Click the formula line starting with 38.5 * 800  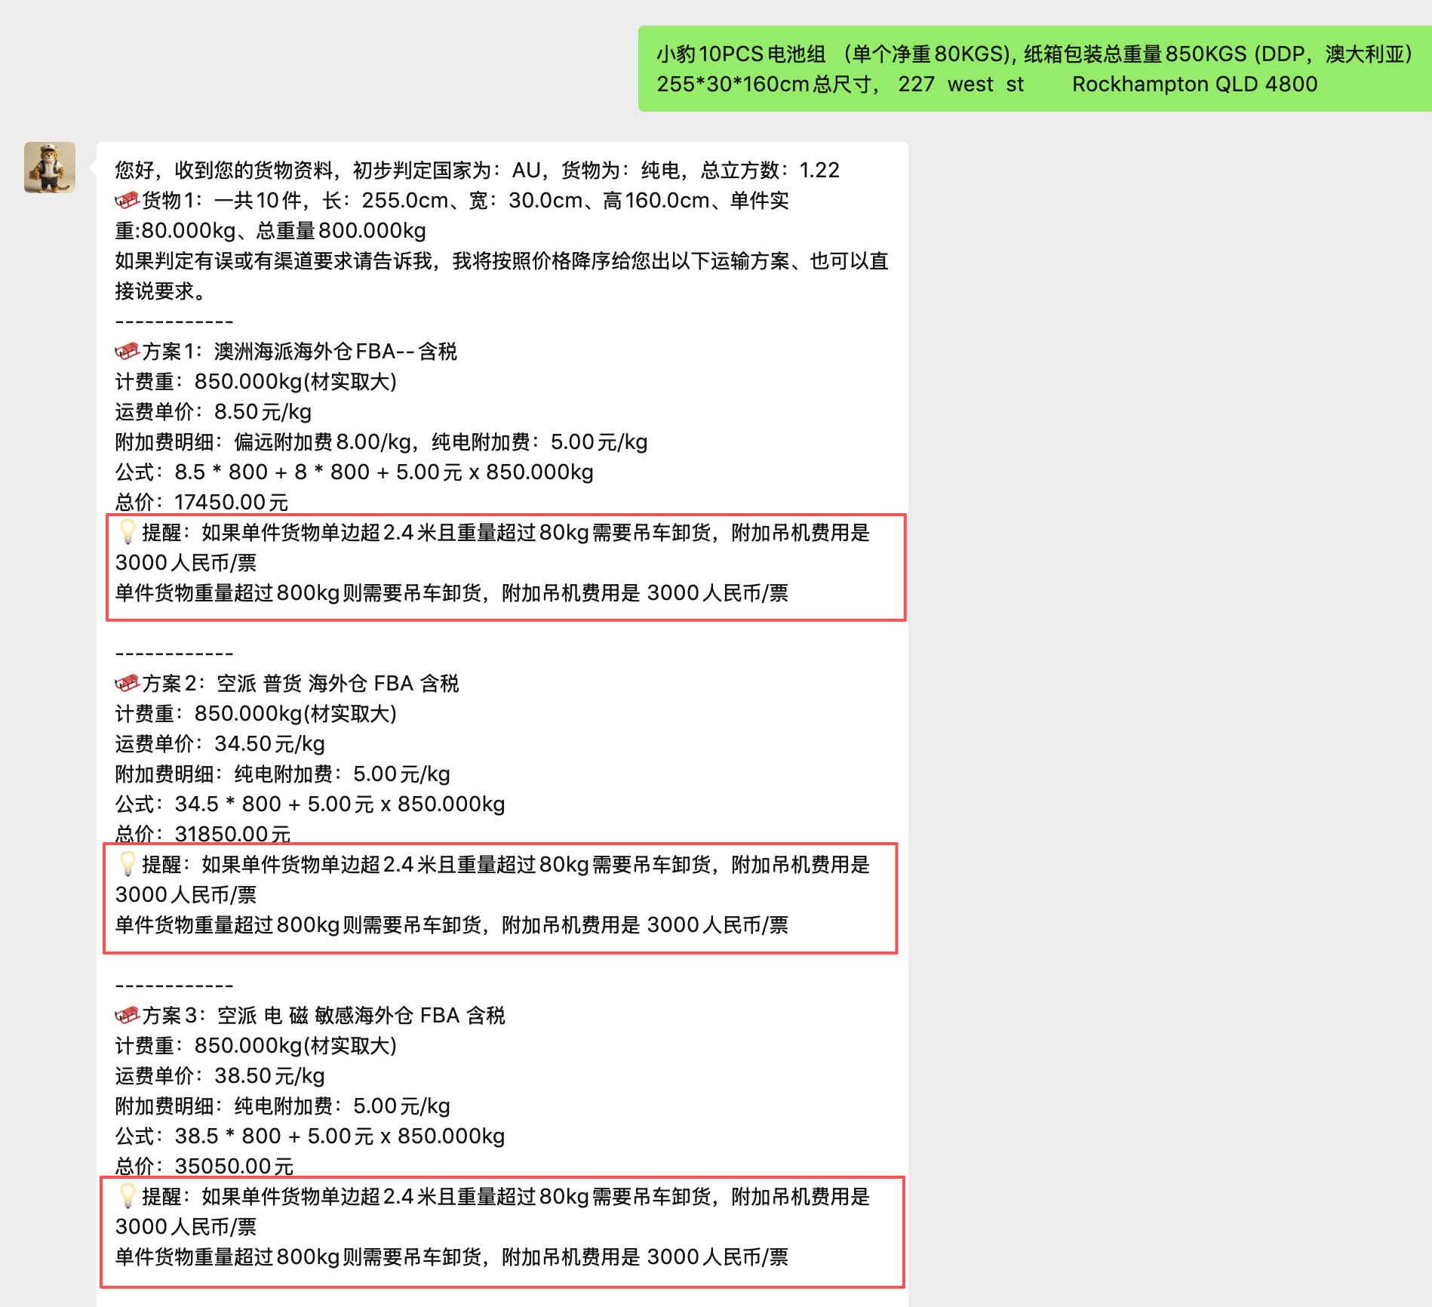(x=309, y=1136)
